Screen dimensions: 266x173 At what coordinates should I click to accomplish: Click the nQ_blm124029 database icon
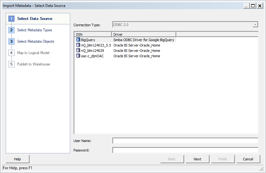point(78,51)
